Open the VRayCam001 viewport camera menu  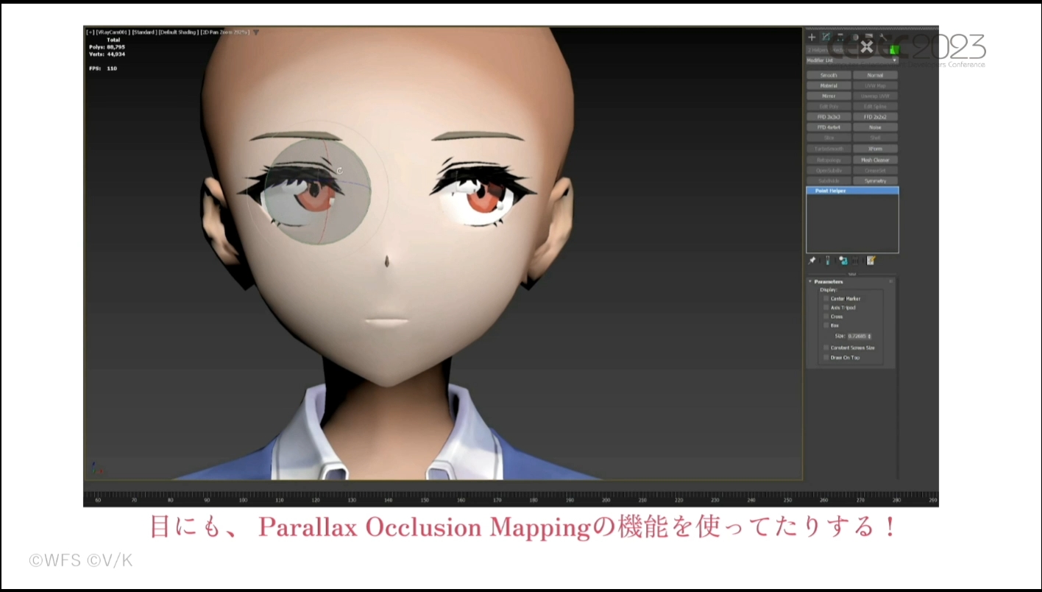(113, 32)
